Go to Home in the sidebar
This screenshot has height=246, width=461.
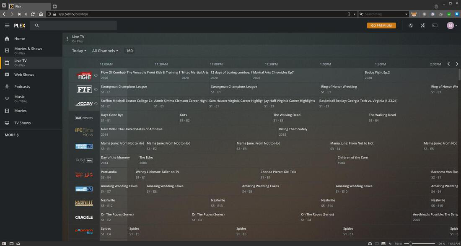coord(31,39)
